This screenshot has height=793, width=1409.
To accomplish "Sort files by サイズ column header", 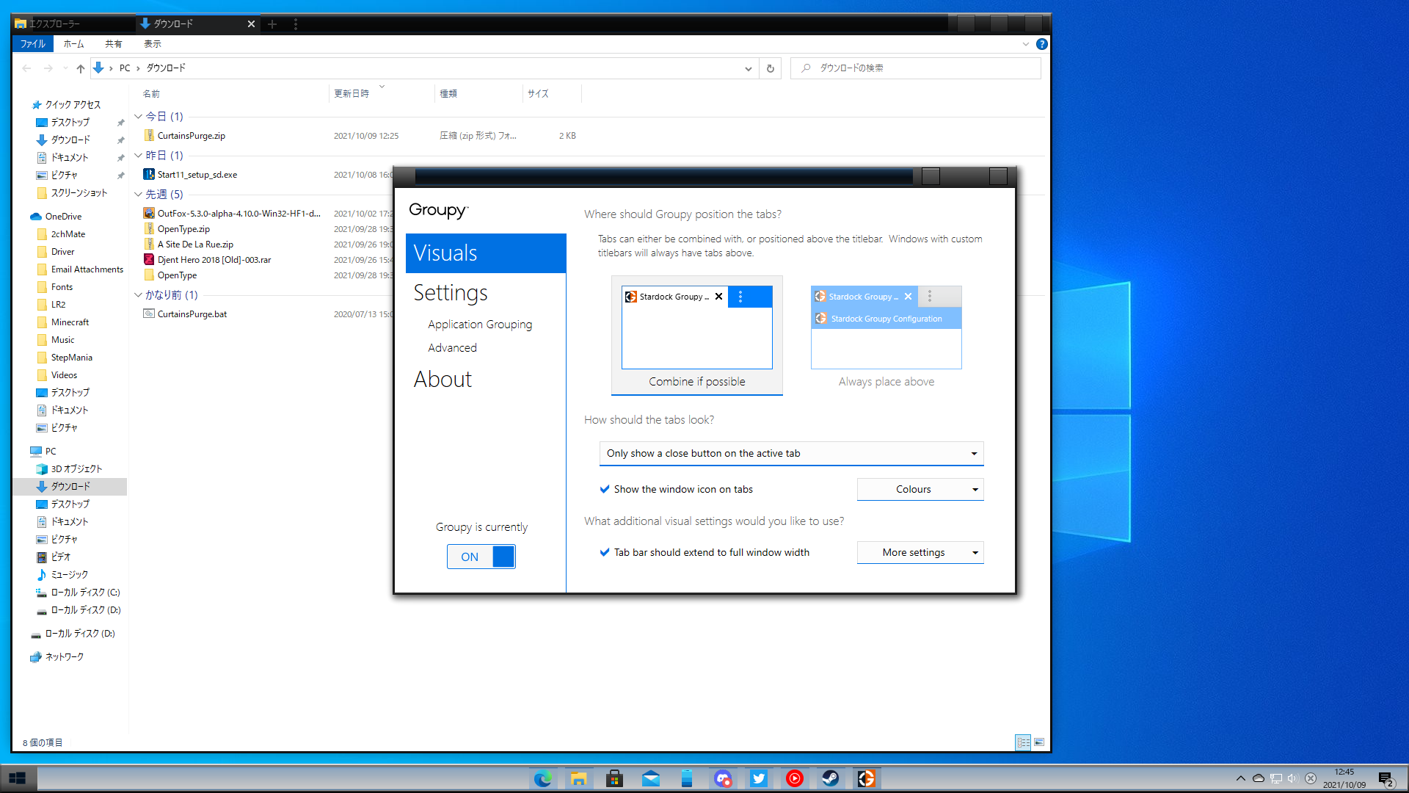I will pyautogui.click(x=538, y=94).
